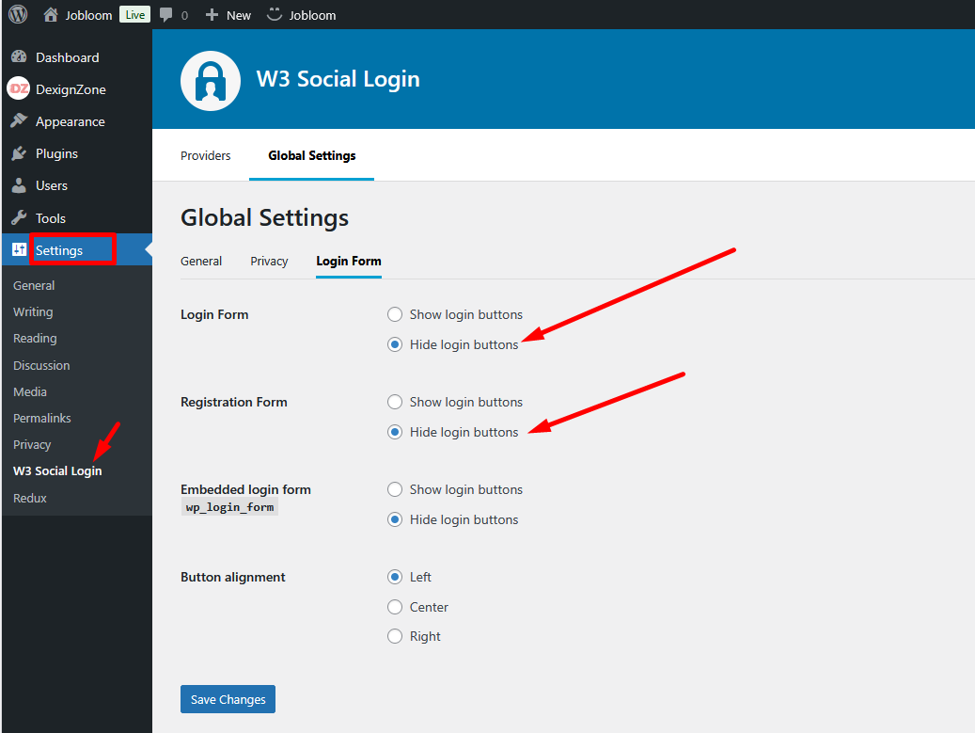This screenshot has height=733, width=975.
Task: Open the General sub-tab in Global Settings
Action: pos(201,261)
